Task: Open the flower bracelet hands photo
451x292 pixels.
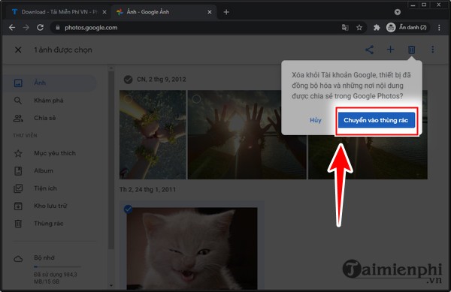Action: 153,135
